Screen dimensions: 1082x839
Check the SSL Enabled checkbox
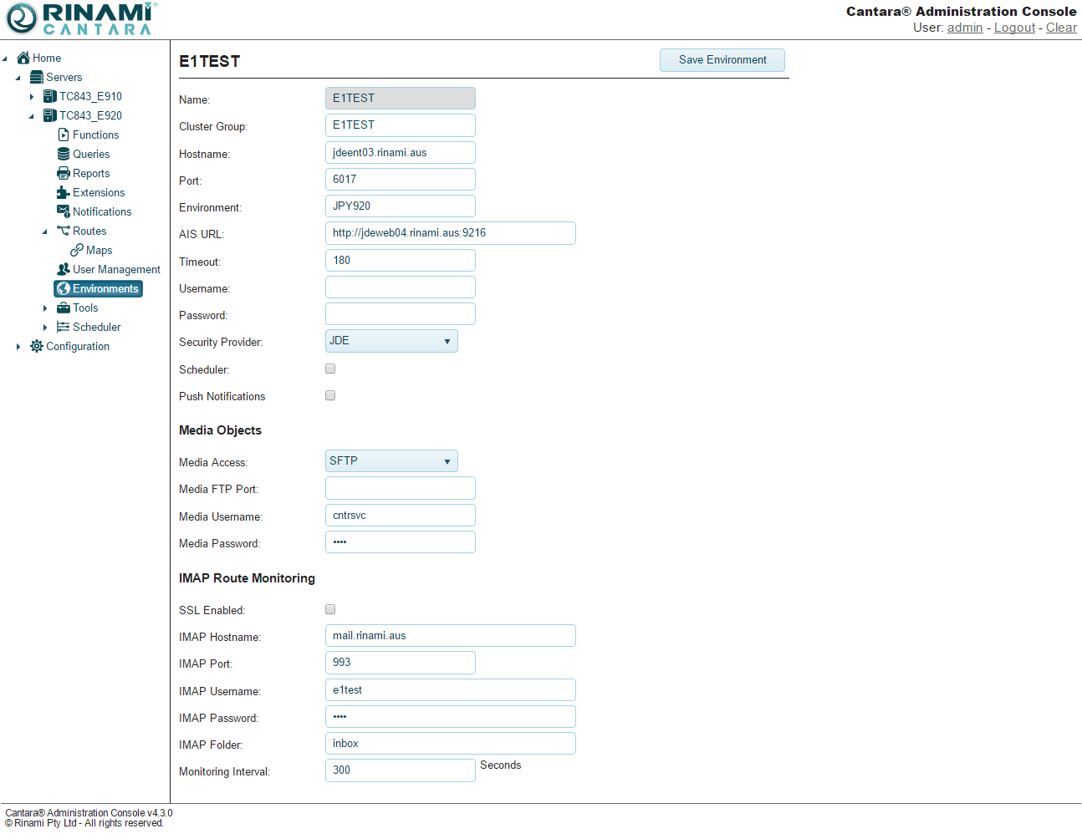point(330,609)
